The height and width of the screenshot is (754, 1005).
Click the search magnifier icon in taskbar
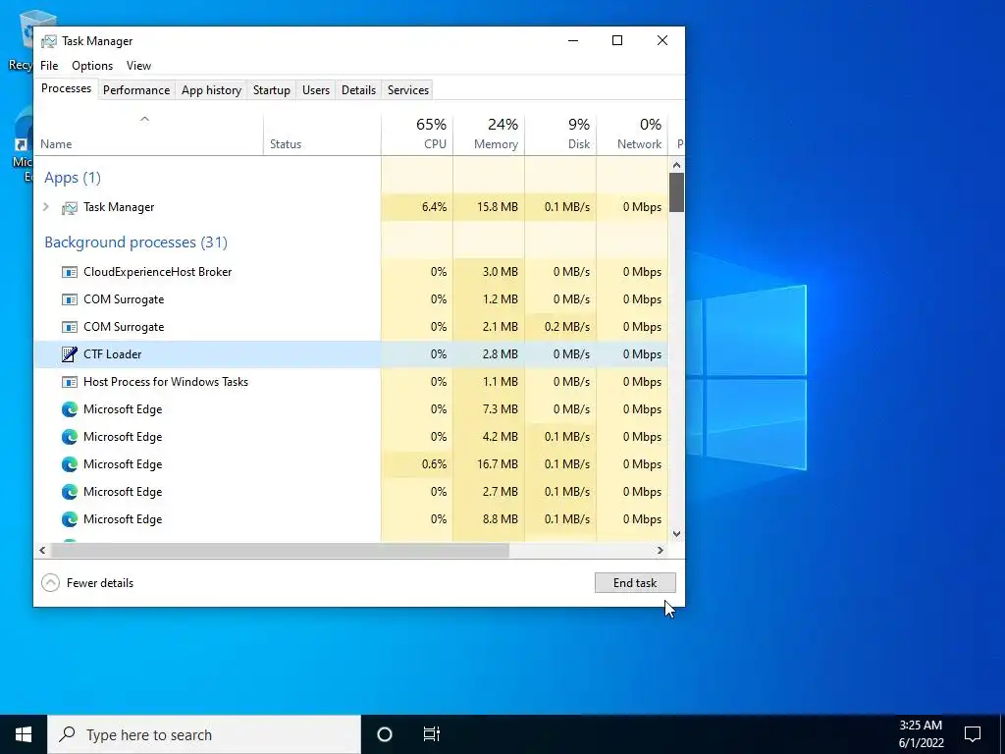click(x=68, y=734)
